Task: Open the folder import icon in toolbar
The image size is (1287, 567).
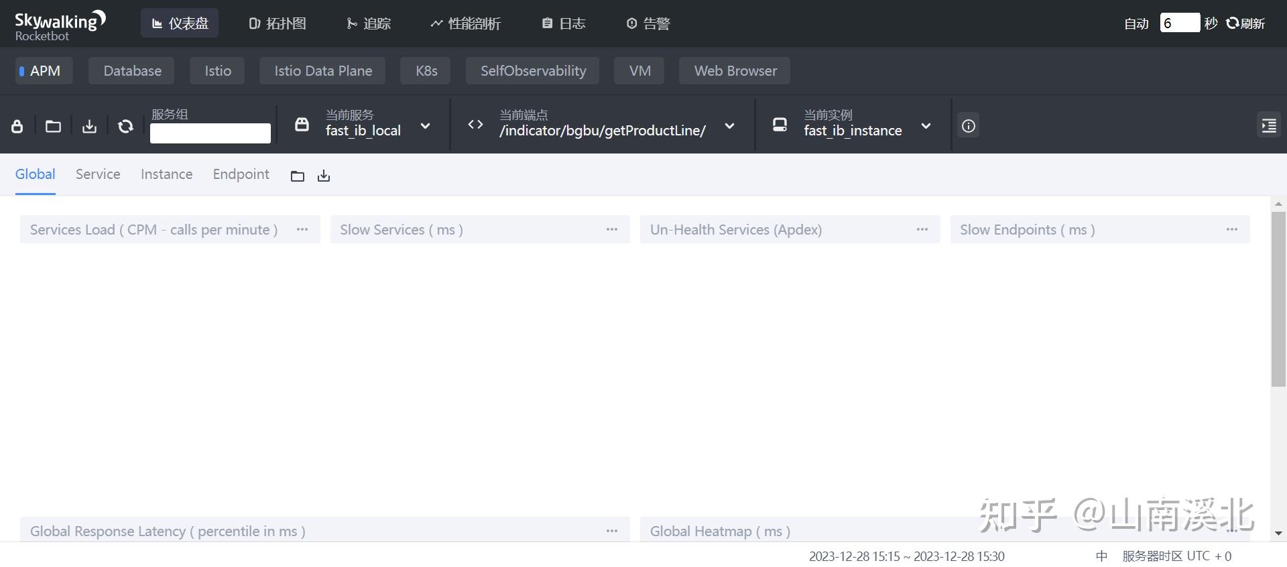Action: (53, 126)
